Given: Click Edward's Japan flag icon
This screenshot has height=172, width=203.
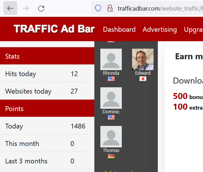Looking at the screenshot, I should [x=143, y=79].
